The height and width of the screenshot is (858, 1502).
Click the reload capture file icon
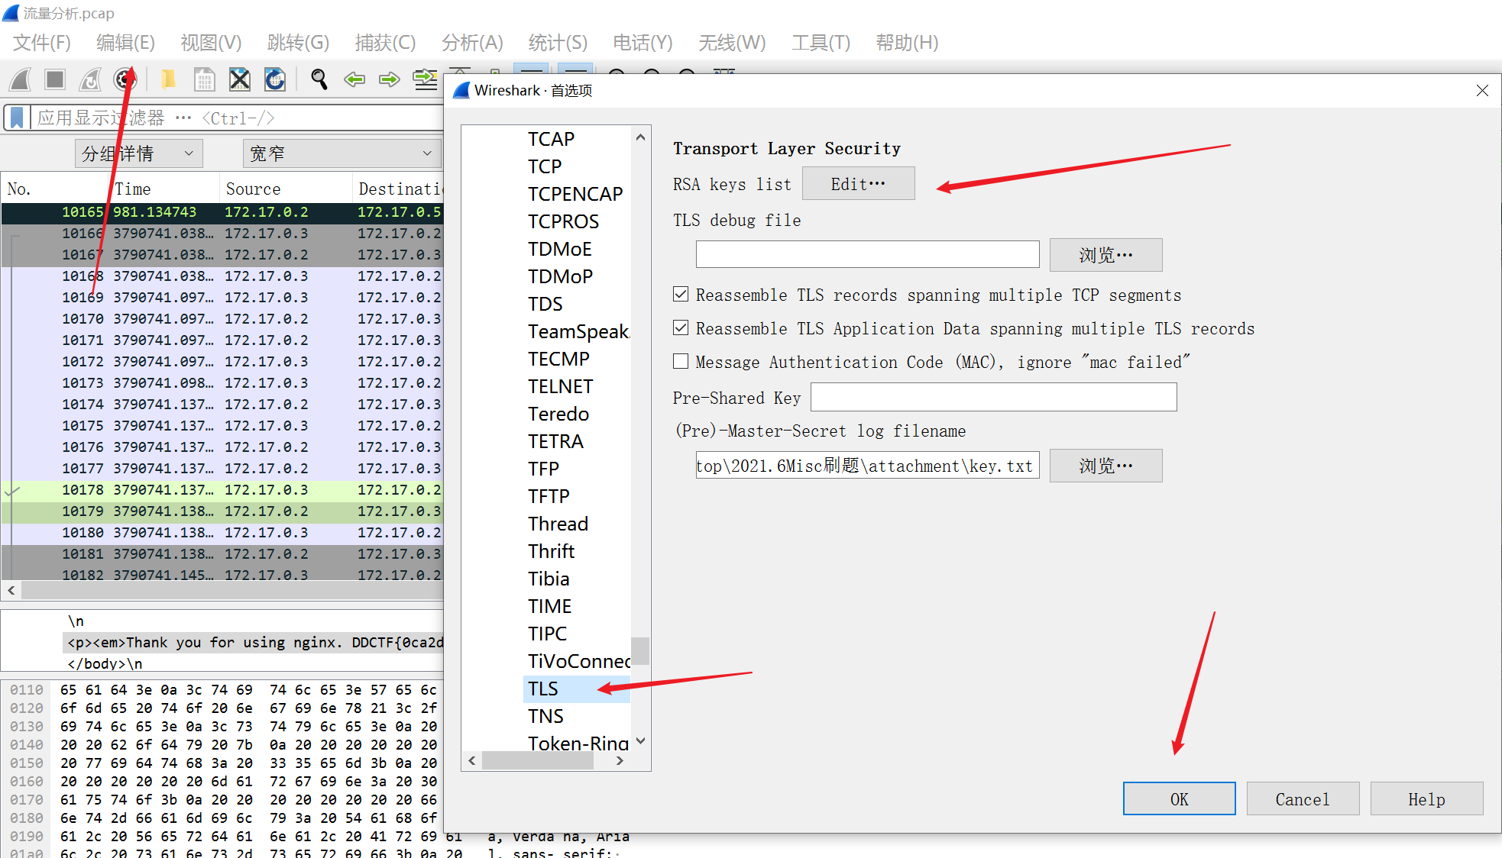click(275, 79)
